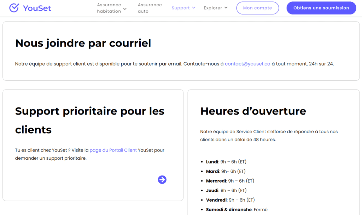Click the Mon compte button
362x215 pixels.
tap(257, 8)
